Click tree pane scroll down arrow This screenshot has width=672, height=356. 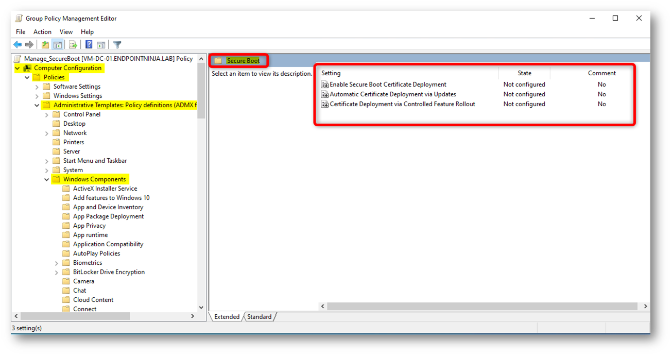[x=201, y=308]
